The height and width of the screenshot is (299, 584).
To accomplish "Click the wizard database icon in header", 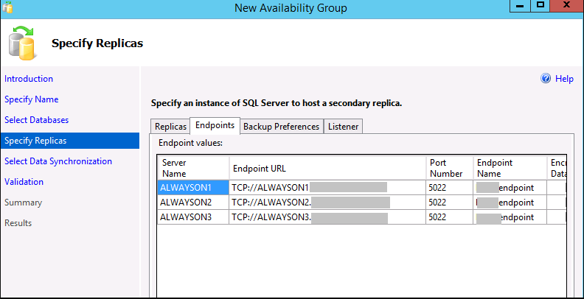I will pyautogui.click(x=21, y=43).
